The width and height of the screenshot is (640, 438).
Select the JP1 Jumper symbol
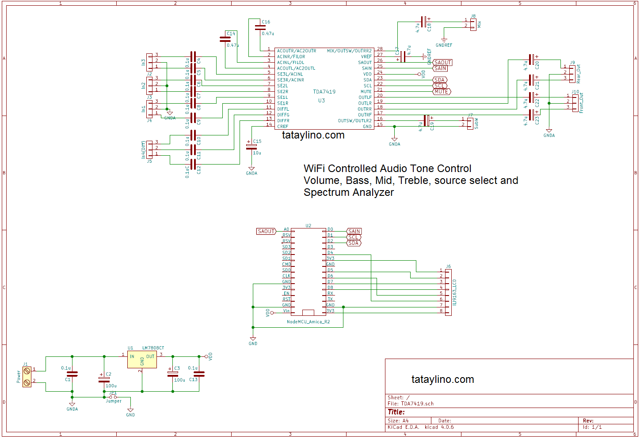click(113, 397)
